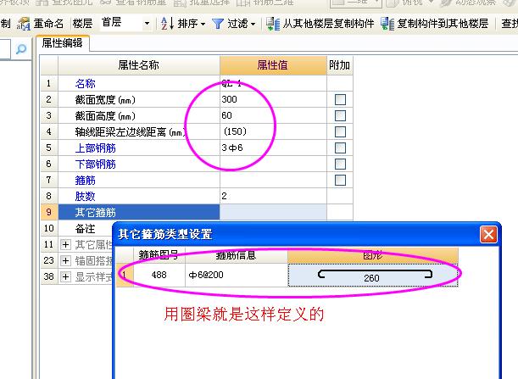Click the 截面宽度 value 300
The width and height of the screenshot is (518, 379).
229,99
